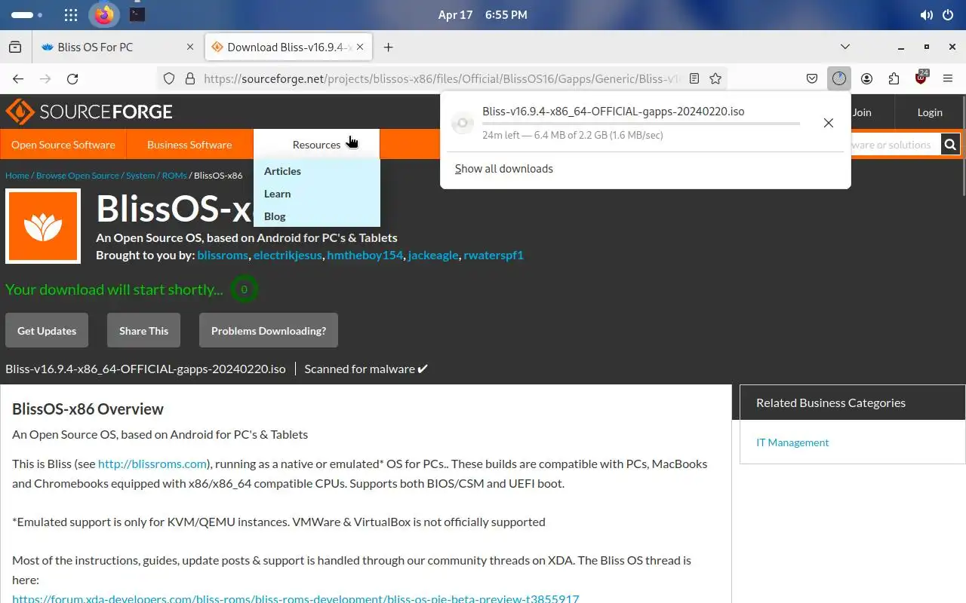The height and width of the screenshot is (603, 966).
Task: Select the Download Bliss-v16.9.4 tab
Action: (289, 47)
